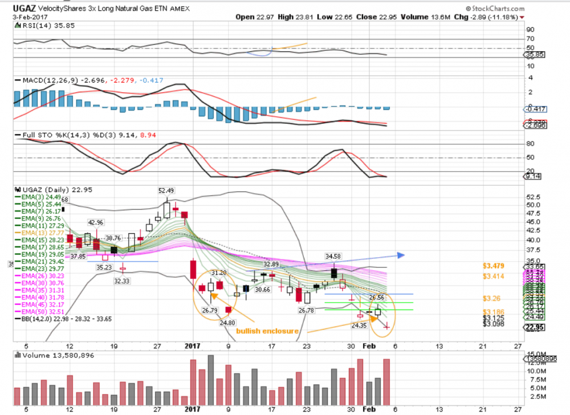Click the EMA(50) 32.51 legend entry
The width and height of the screenshot is (570, 415).
pos(40,312)
